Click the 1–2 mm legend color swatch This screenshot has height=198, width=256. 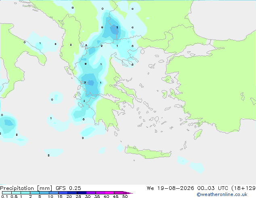click(25, 193)
